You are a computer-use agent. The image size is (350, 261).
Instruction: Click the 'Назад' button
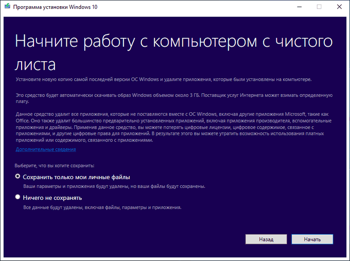(266, 239)
